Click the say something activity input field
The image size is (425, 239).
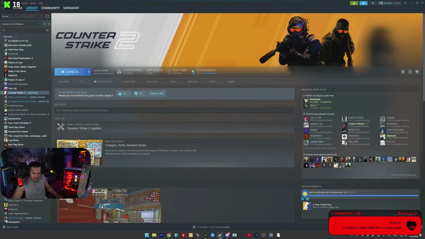174,111
